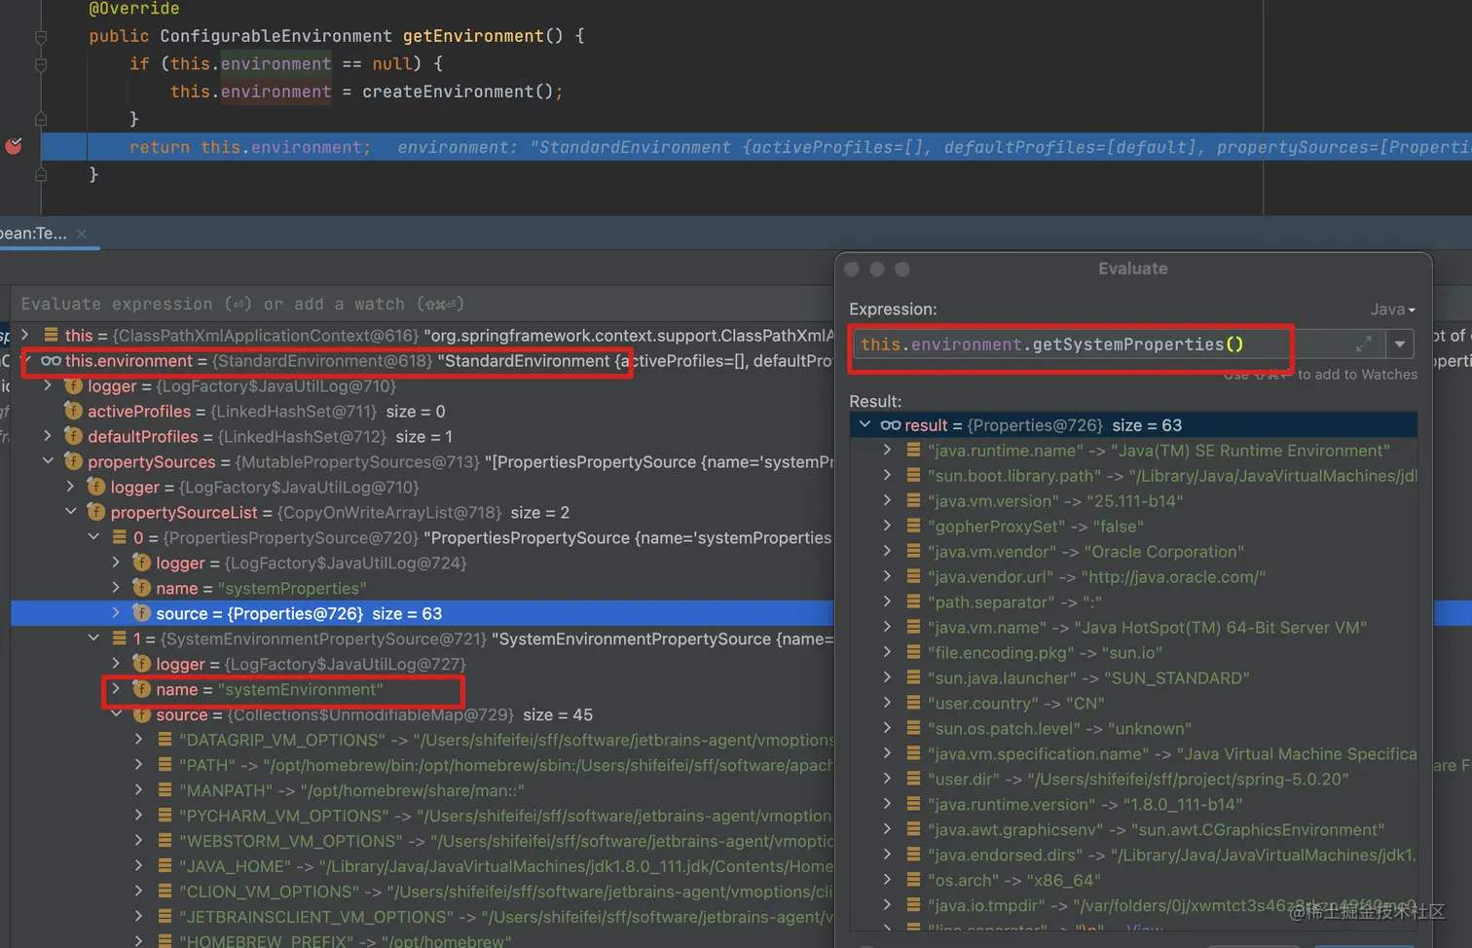Select the this.environment watch glasses icon
This screenshot has width=1472, height=948.
click(x=51, y=360)
